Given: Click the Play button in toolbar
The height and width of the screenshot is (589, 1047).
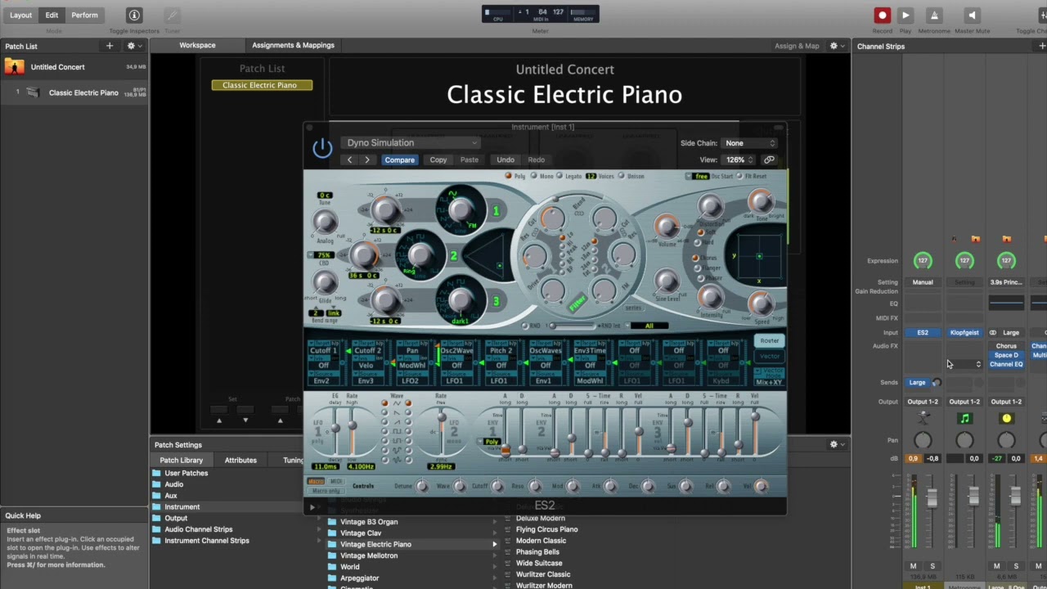Looking at the screenshot, I should 905,16.
